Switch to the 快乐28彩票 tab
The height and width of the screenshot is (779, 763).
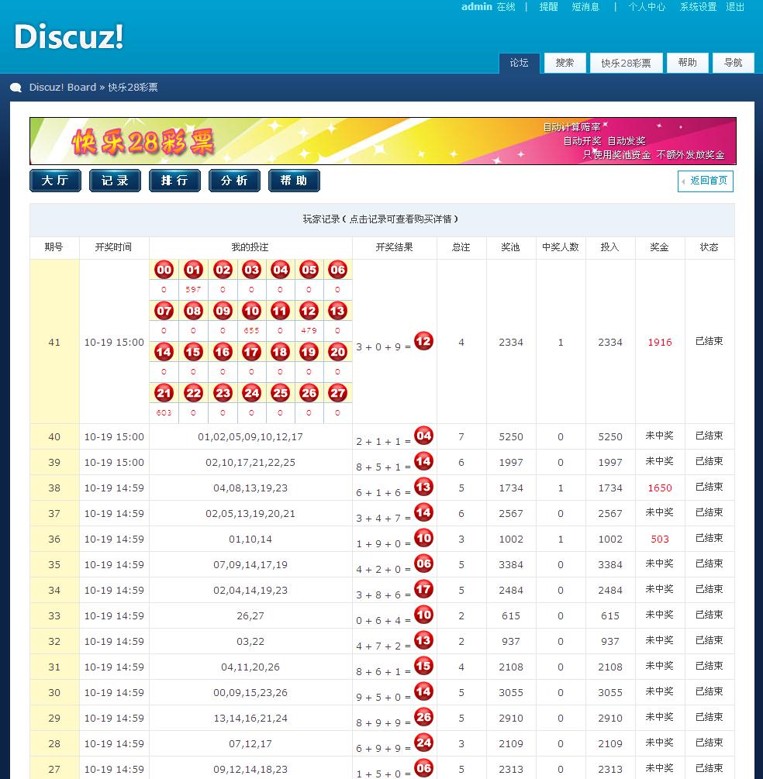click(x=626, y=63)
